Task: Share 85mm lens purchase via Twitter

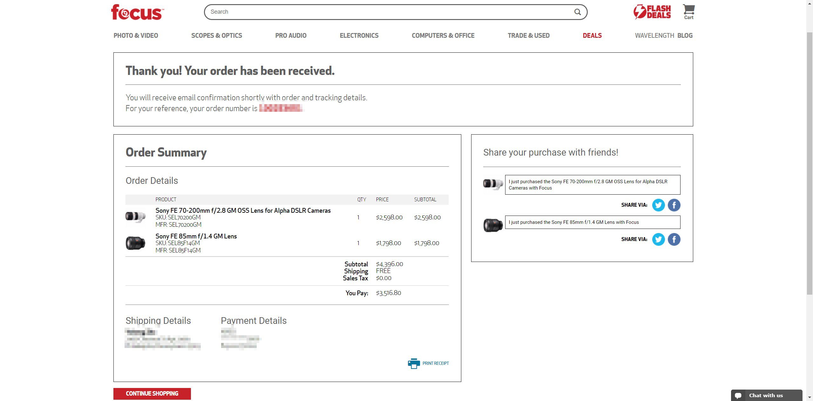Action: pyautogui.click(x=658, y=239)
